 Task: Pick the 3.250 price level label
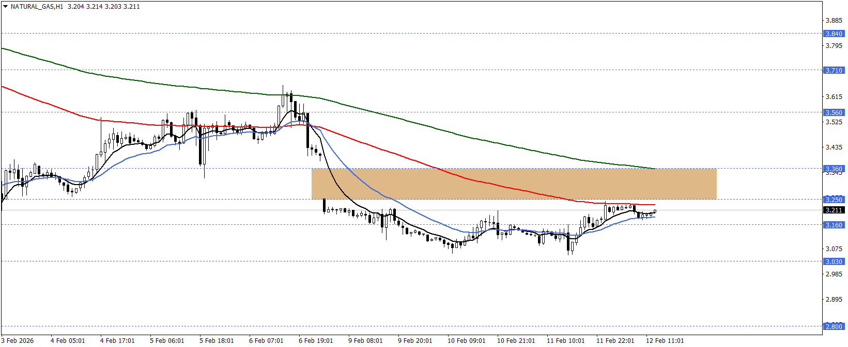833,200
